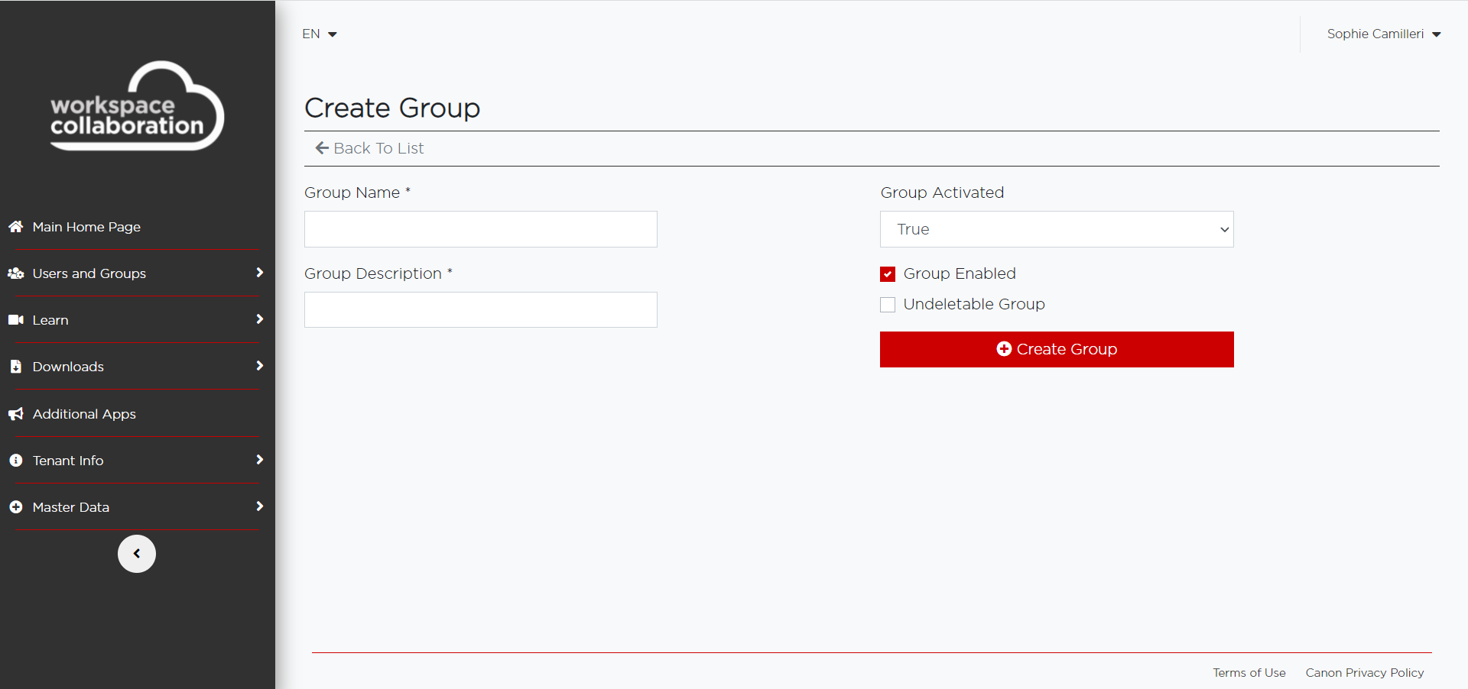
Task: Enable the Undeletable Group checkbox
Action: click(888, 305)
